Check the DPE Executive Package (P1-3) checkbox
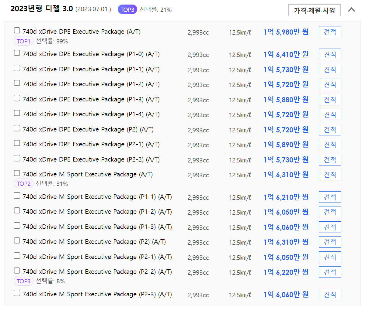 click(17, 98)
